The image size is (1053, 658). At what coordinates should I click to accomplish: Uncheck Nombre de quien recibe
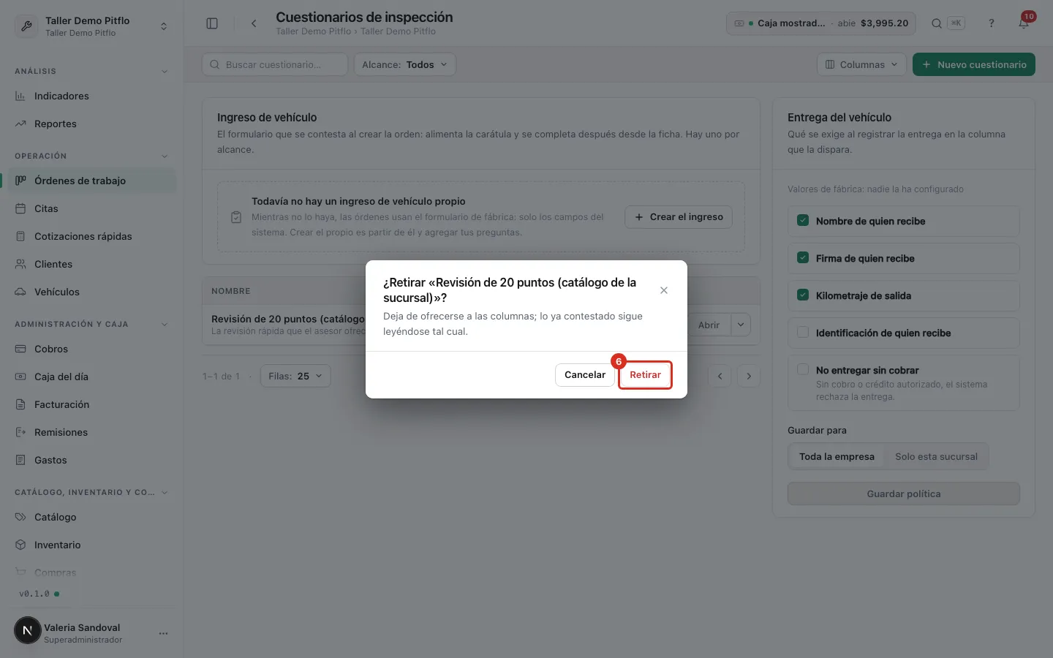click(x=803, y=221)
